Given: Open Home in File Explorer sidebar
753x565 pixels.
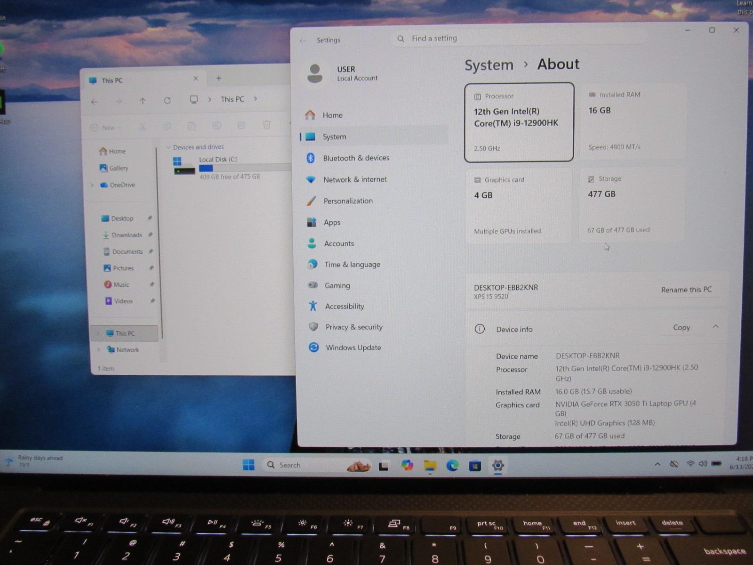Looking at the screenshot, I should coord(112,151).
